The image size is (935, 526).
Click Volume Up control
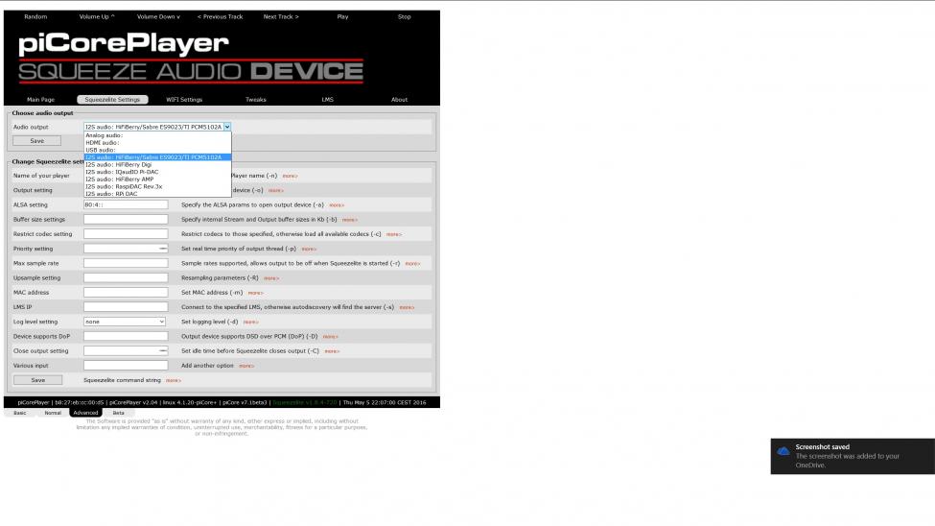click(97, 16)
